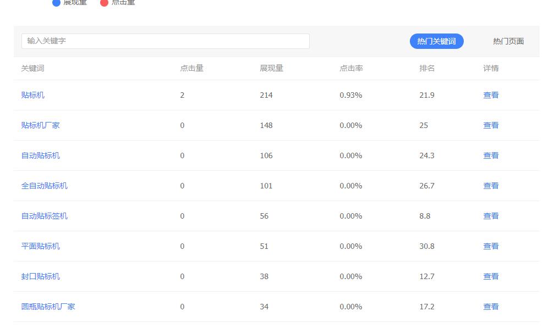Open the keyword 封口贴标机
The height and width of the screenshot is (328, 543).
(x=40, y=276)
